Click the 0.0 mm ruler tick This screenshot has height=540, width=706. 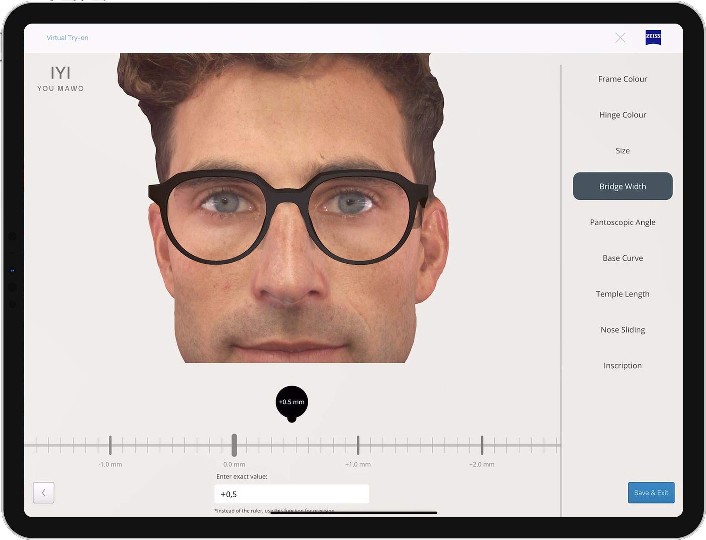[x=234, y=445]
